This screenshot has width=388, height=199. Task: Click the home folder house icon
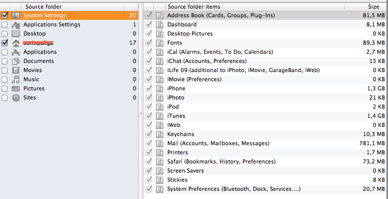[16, 43]
